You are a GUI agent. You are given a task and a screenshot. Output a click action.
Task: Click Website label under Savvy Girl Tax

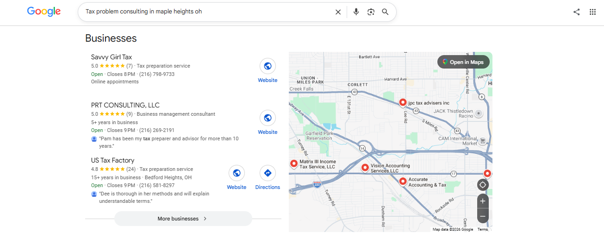pyautogui.click(x=268, y=80)
